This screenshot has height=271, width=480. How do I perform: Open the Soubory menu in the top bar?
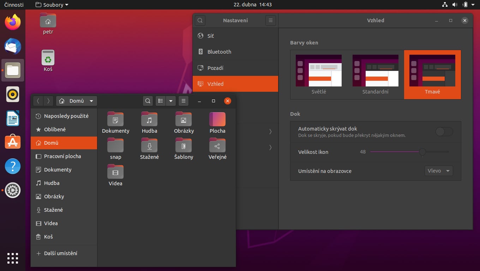point(52,5)
